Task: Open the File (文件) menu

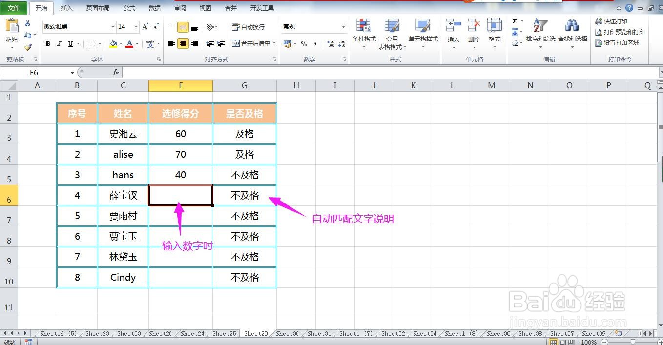Action: 14,8
